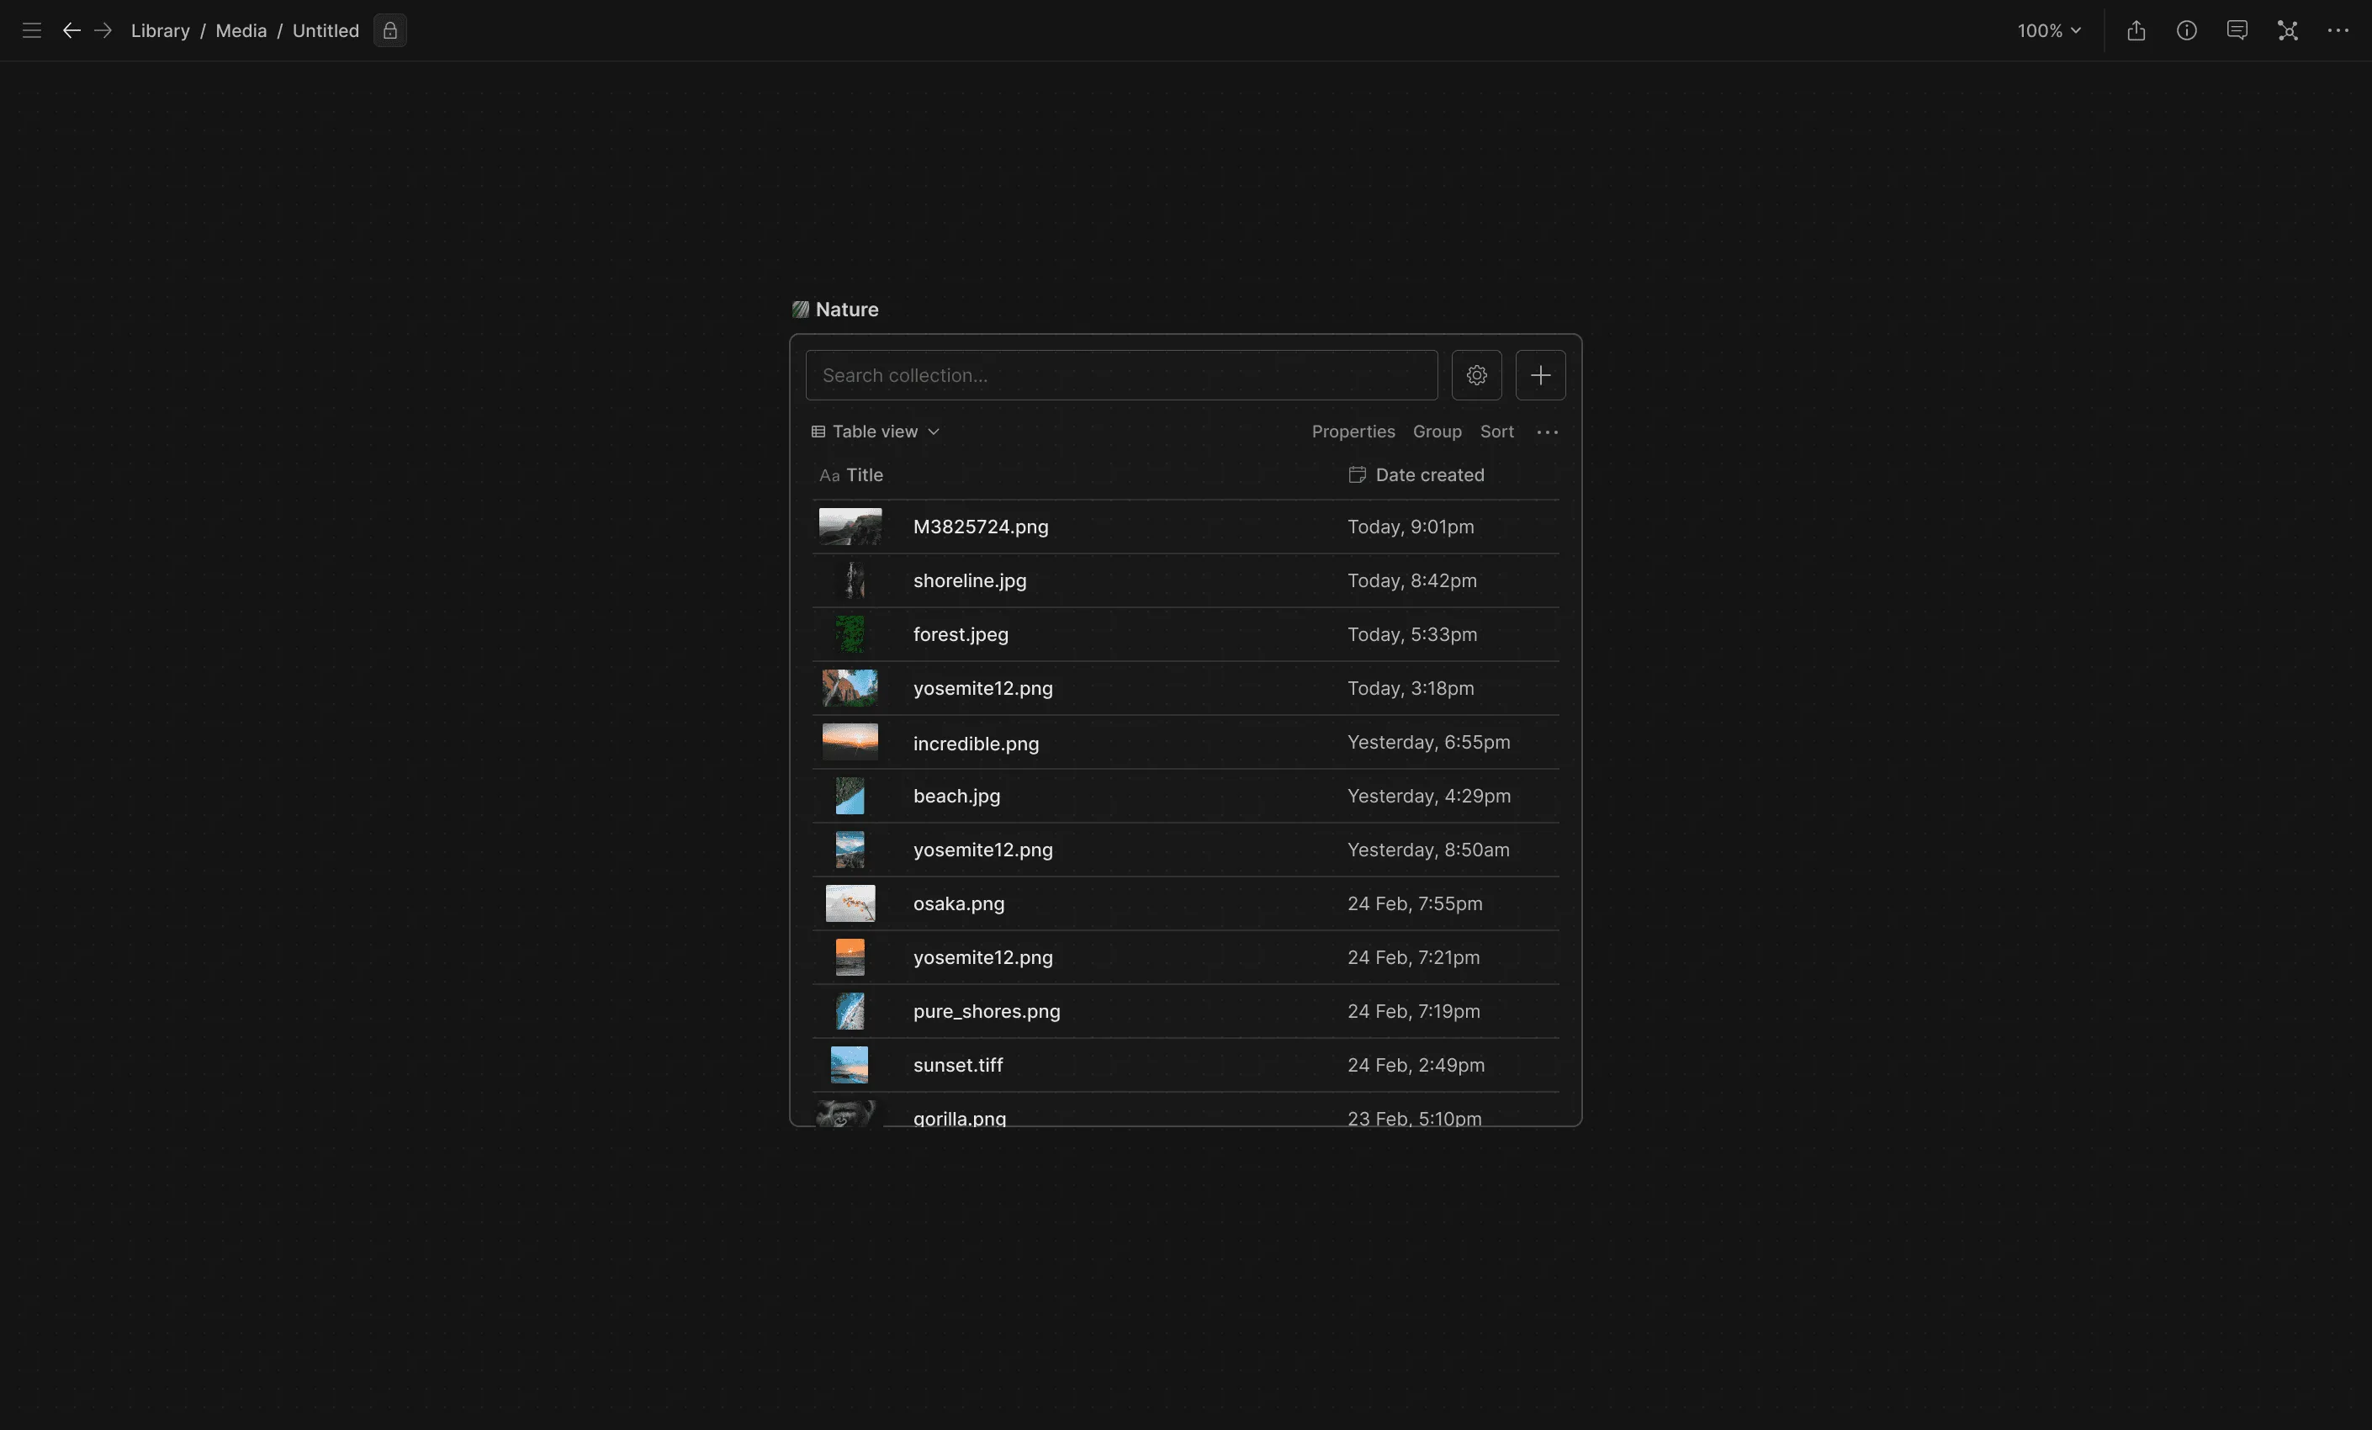Screen dimensions: 2372x1430
Task: Click the Untitled breadcrumb
Action: [x=326, y=31]
